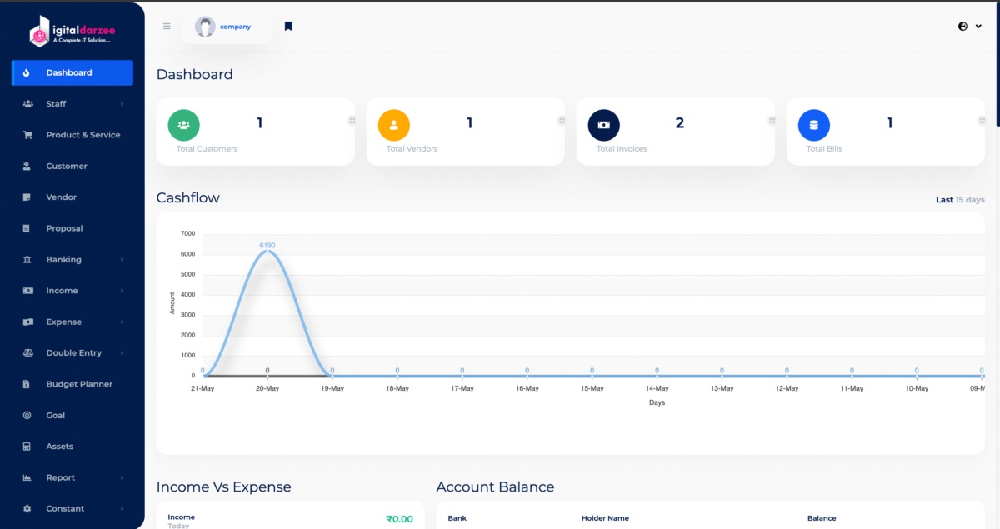Viewport: 1000px width, 529px height.
Task: Click the green Total Customers icon
Action: coord(183,125)
